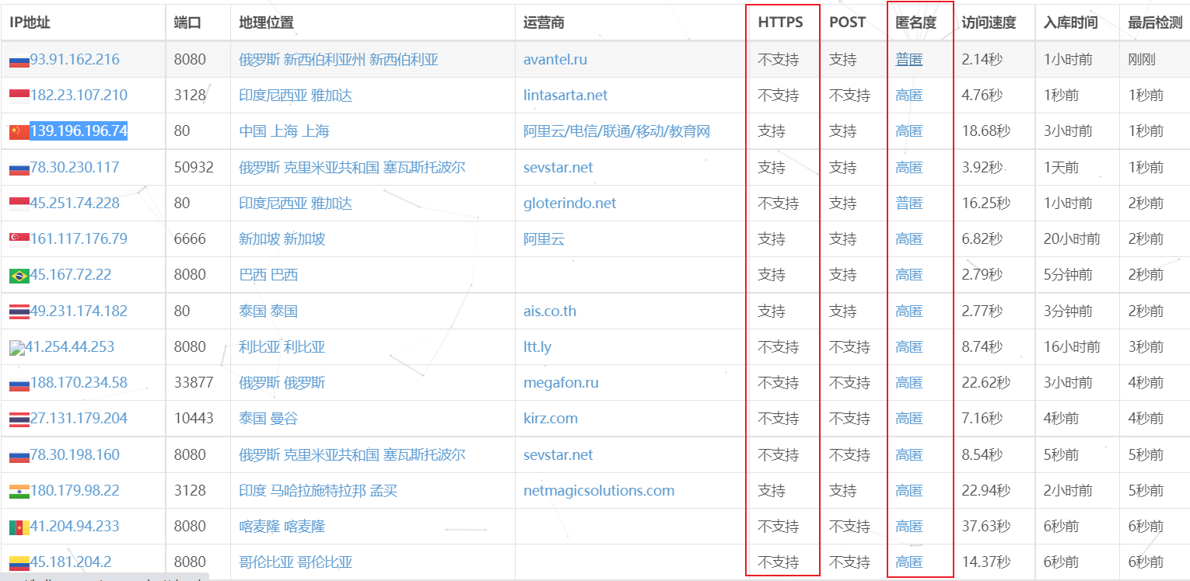Click location 中国 上海 上海
The image size is (1190, 581).
284,131
